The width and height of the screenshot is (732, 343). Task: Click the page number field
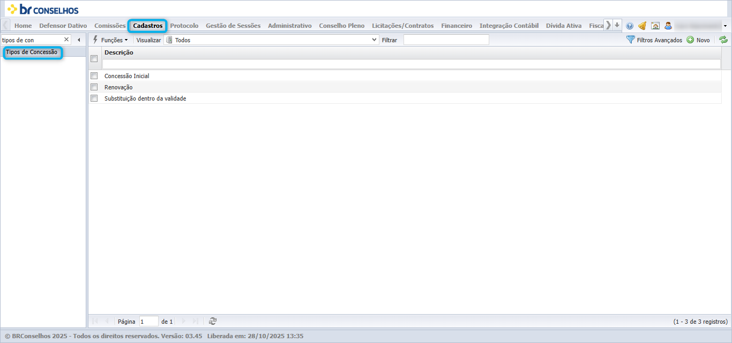(x=149, y=321)
